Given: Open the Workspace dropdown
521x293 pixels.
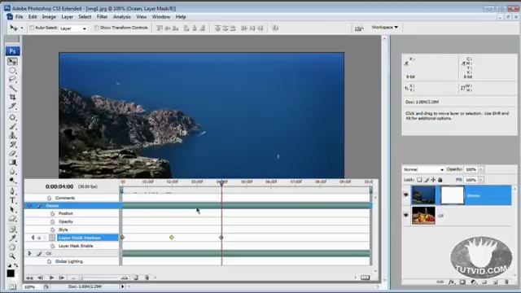Looking at the screenshot, I should pos(384,27).
